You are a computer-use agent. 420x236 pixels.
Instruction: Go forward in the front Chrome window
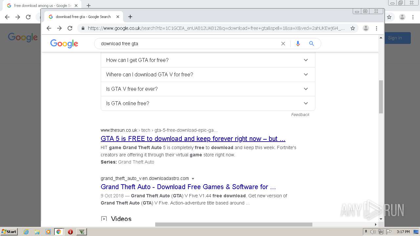click(59, 28)
